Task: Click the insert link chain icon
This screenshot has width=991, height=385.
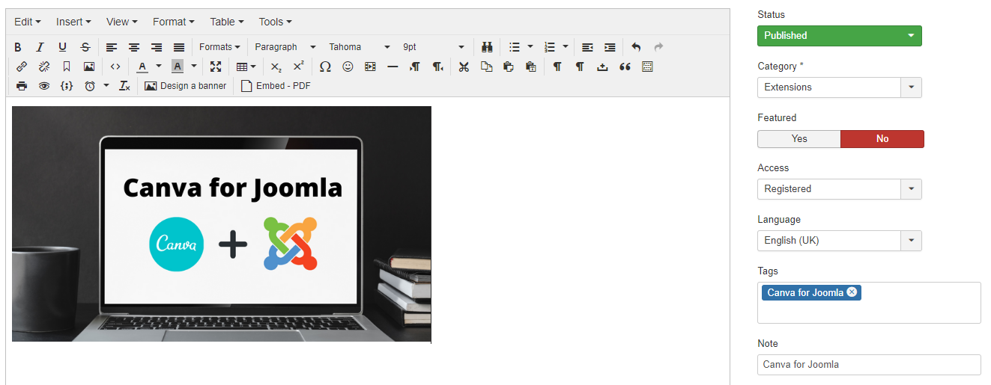Action: (x=22, y=67)
